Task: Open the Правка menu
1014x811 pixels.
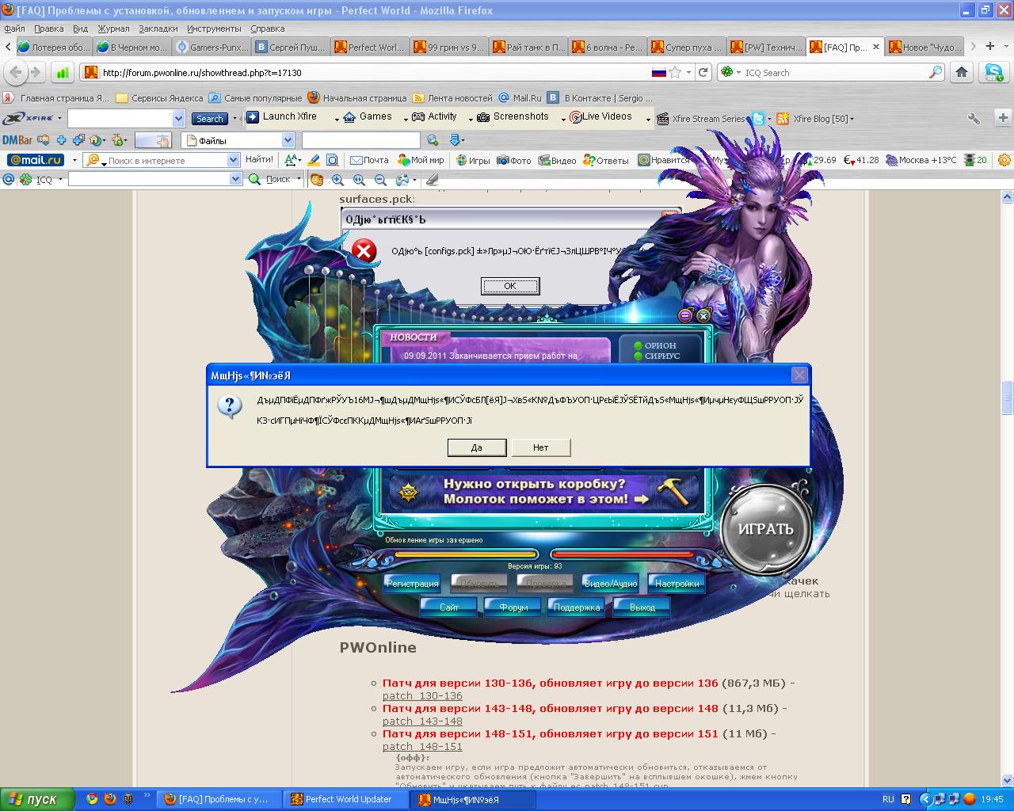Action: tap(49, 29)
